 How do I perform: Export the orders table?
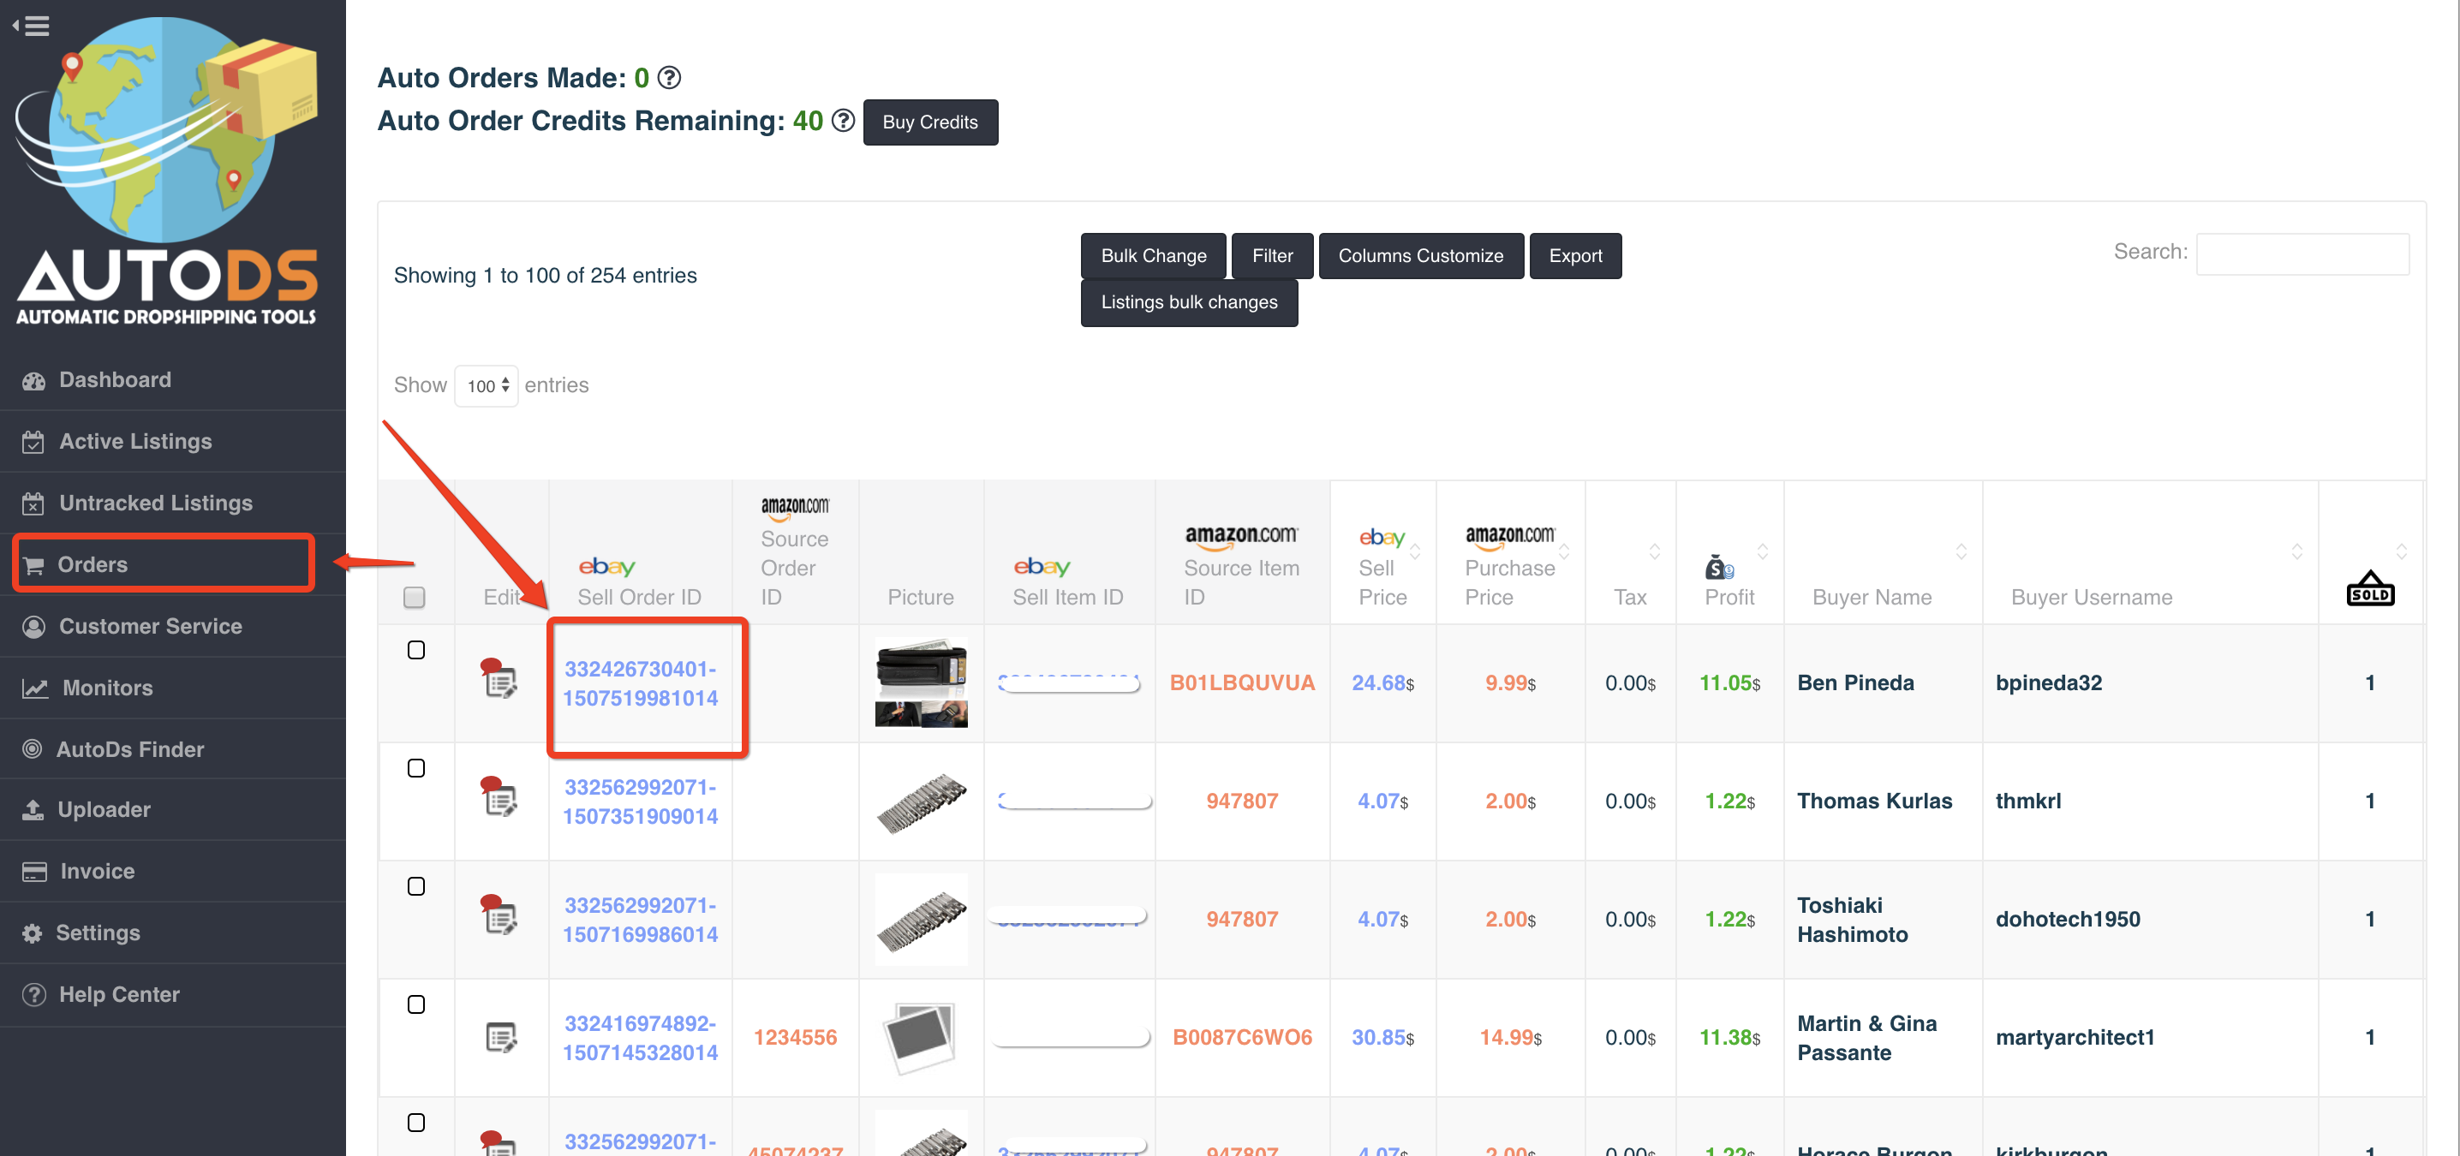(1574, 256)
